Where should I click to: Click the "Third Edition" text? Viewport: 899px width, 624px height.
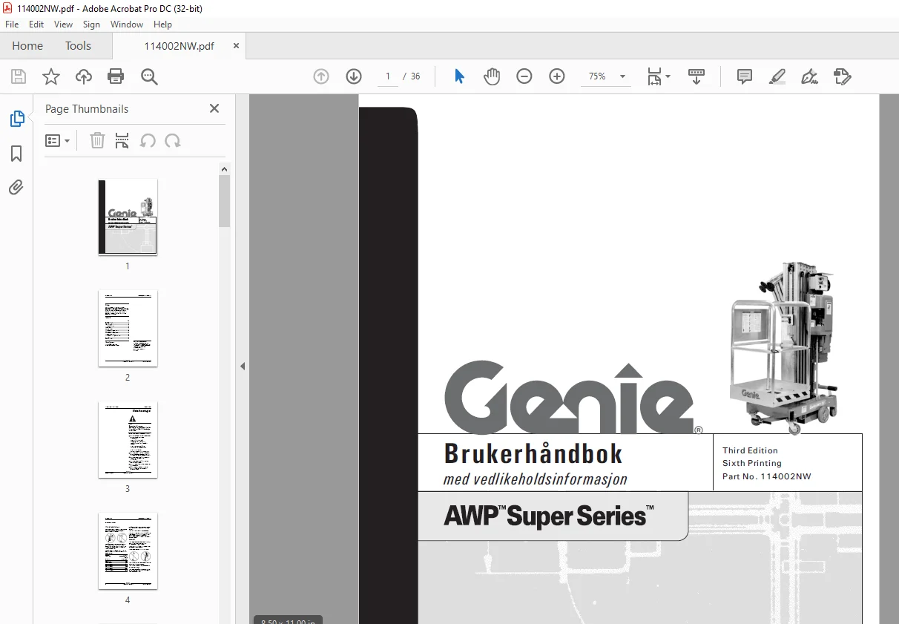click(750, 450)
